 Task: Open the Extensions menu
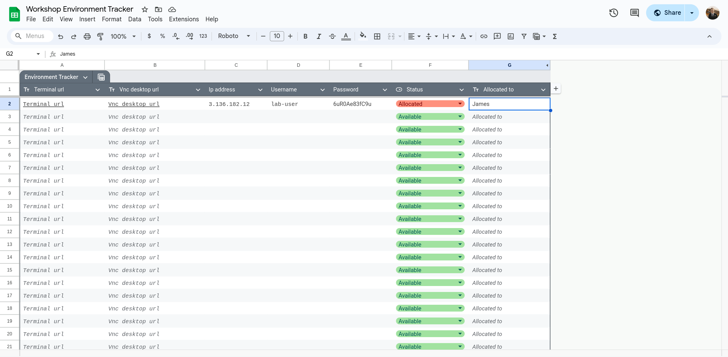point(184,19)
